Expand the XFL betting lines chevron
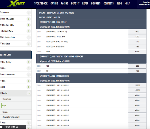Screen dimensions: 150x129 [29, 87]
